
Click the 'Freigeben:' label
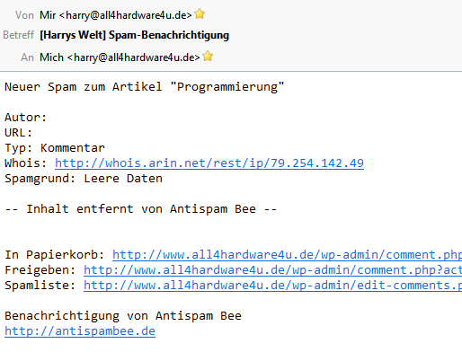point(40,270)
